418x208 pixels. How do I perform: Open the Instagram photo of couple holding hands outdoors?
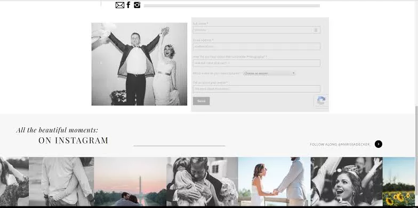[274, 181]
